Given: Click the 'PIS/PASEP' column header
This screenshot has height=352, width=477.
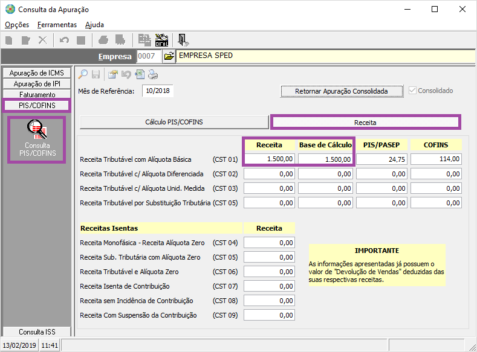Looking at the screenshot, I should (x=381, y=145).
